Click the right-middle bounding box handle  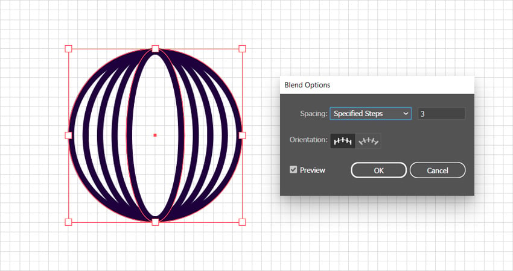(242, 135)
